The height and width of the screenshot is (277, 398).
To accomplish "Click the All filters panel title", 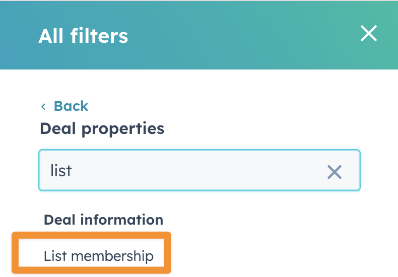I will click(x=83, y=36).
